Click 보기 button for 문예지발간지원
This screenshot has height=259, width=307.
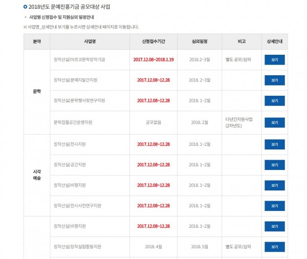[x=274, y=80]
